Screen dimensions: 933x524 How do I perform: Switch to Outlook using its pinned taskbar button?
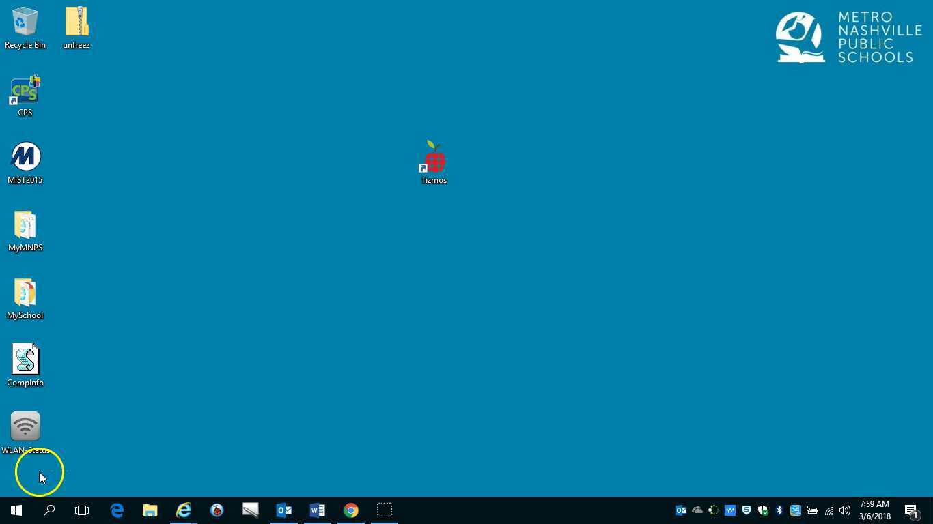tap(284, 510)
